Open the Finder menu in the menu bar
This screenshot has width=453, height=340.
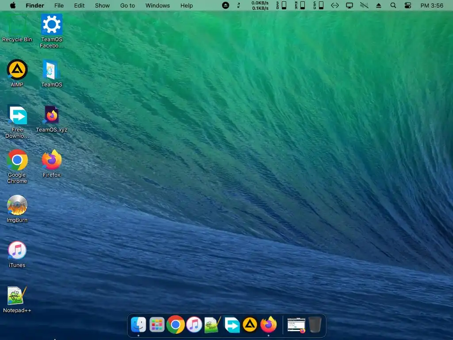point(35,5)
